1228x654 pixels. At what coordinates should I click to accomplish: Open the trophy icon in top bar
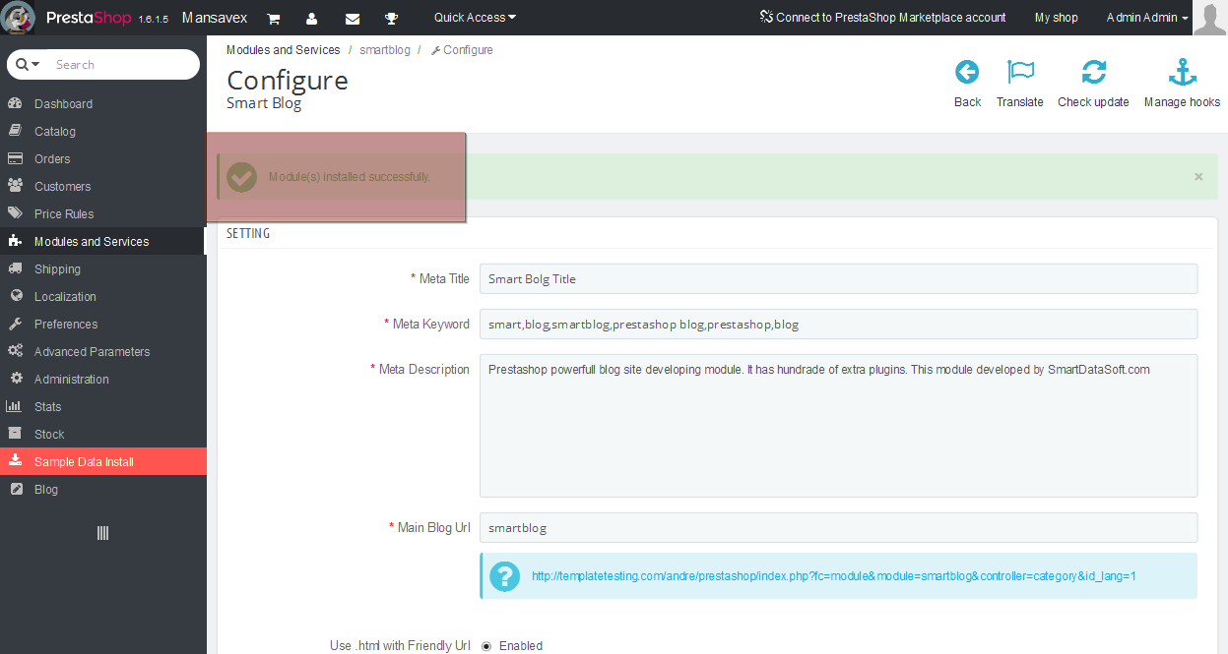[391, 18]
